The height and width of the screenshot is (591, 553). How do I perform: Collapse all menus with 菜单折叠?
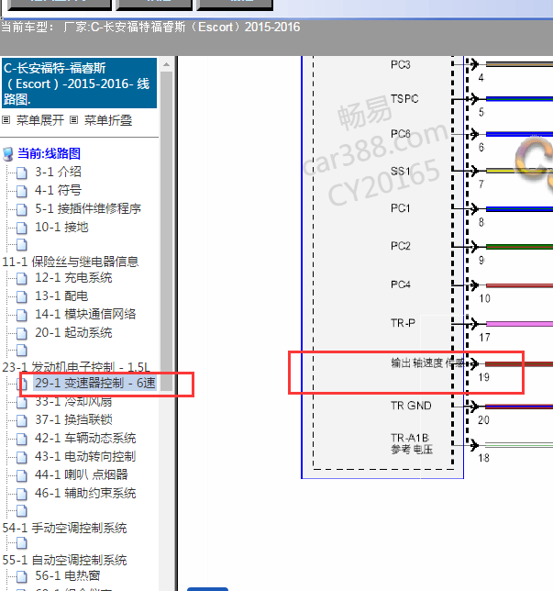click(107, 120)
